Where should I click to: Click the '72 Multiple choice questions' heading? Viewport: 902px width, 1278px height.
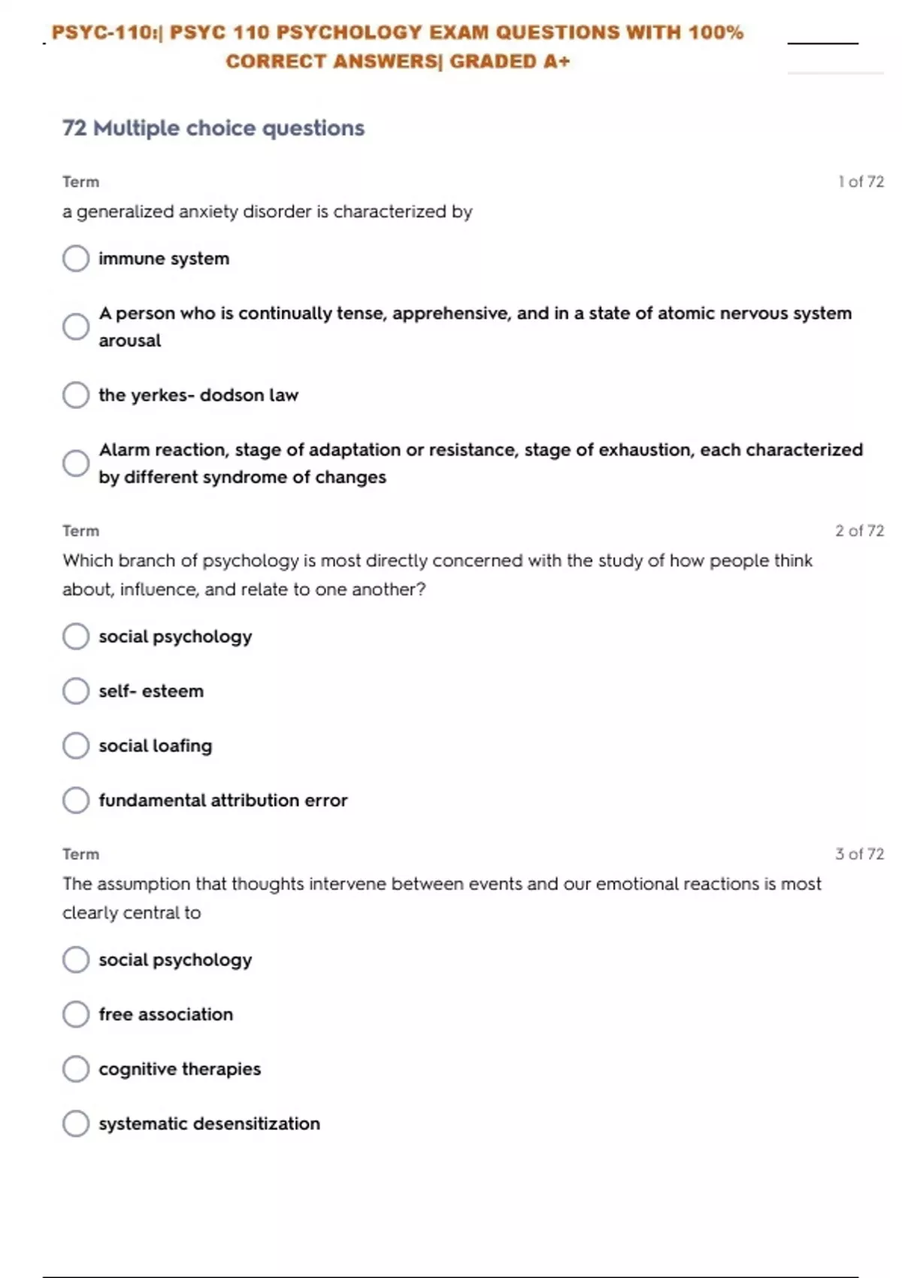(x=213, y=128)
